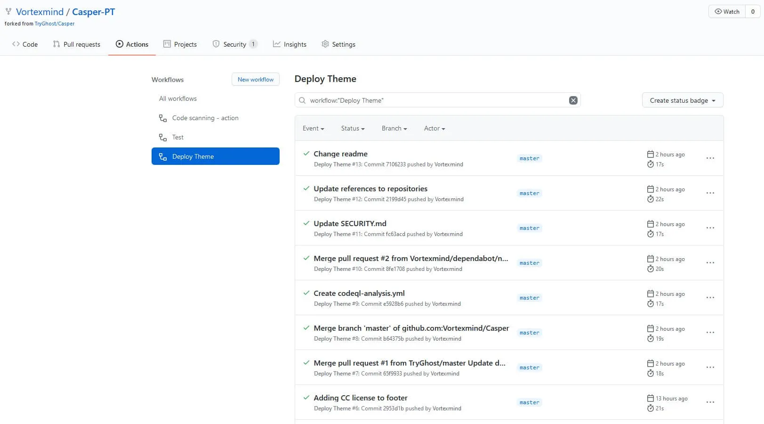
Task: Click the Watch button
Action: point(727,11)
